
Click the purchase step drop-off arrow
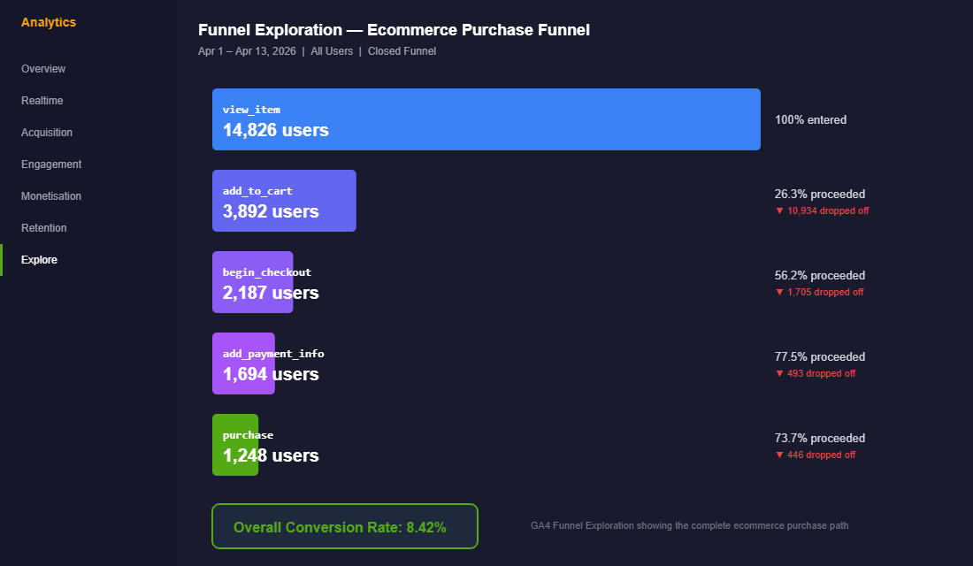click(x=815, y=455)
